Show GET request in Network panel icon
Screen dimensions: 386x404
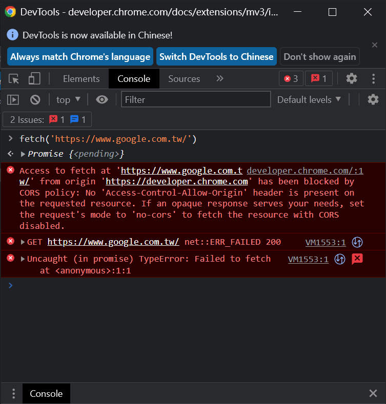357,242
